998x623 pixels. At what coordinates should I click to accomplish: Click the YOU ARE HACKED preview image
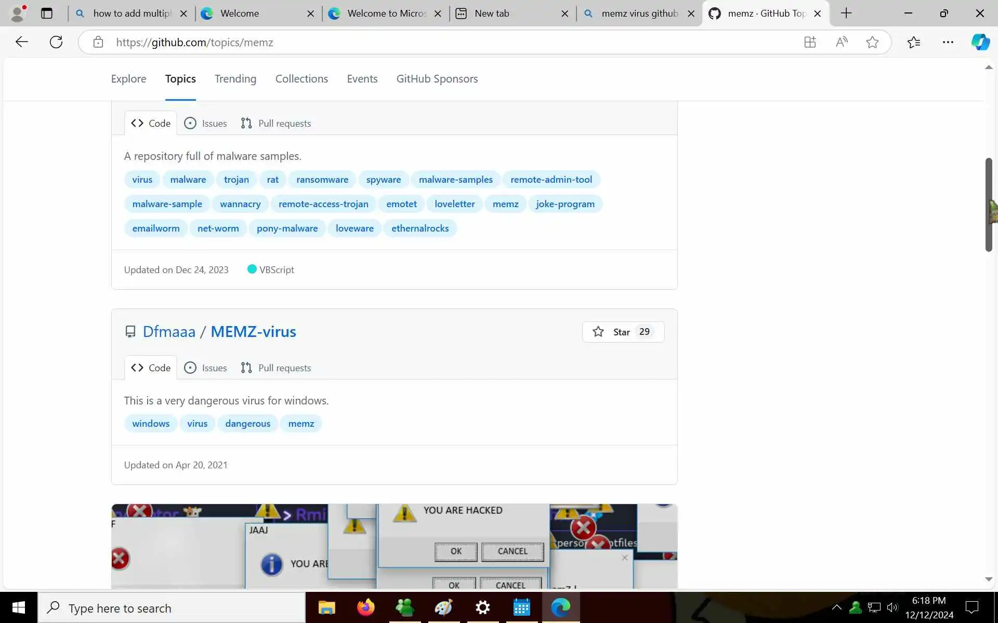(x=394, y=546)
